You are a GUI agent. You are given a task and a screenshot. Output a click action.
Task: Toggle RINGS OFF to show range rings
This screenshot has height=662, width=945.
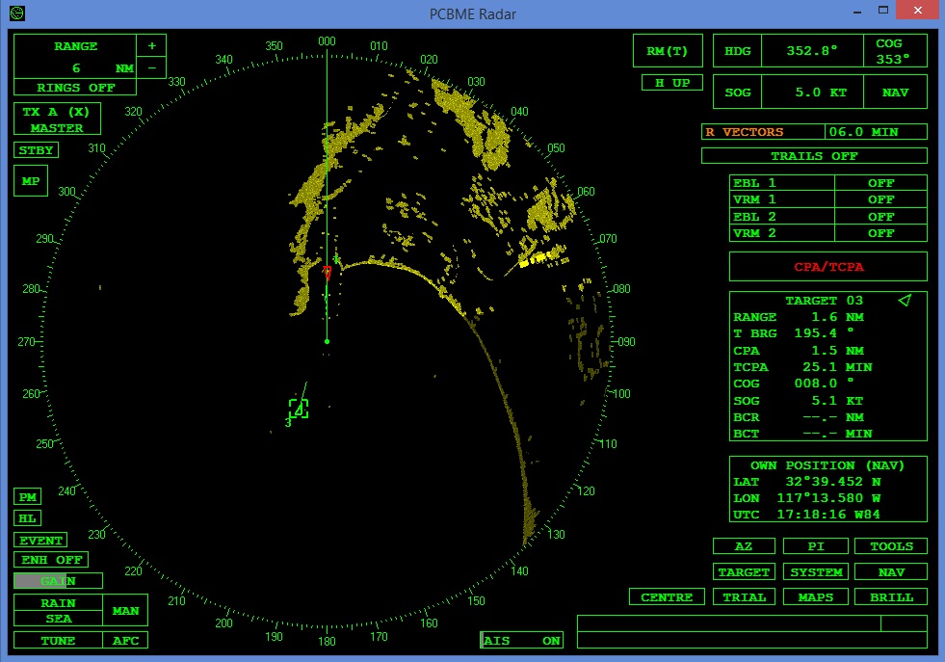72,87
